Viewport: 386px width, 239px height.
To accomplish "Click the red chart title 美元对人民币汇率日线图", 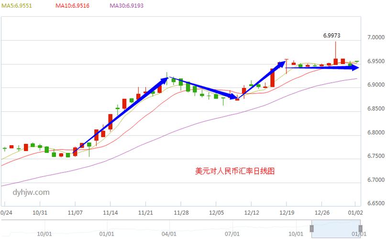I will tap(235, 171).
